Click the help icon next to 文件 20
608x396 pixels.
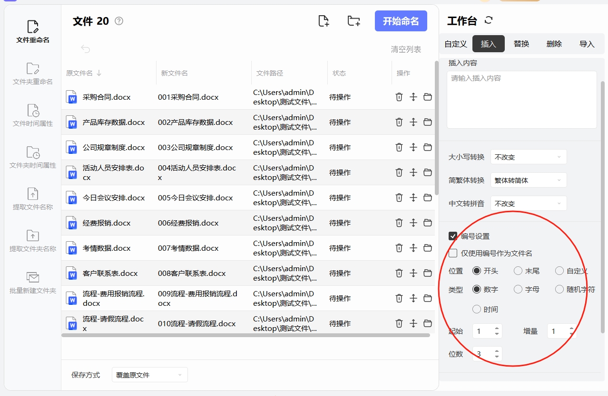tap(119, 21)
